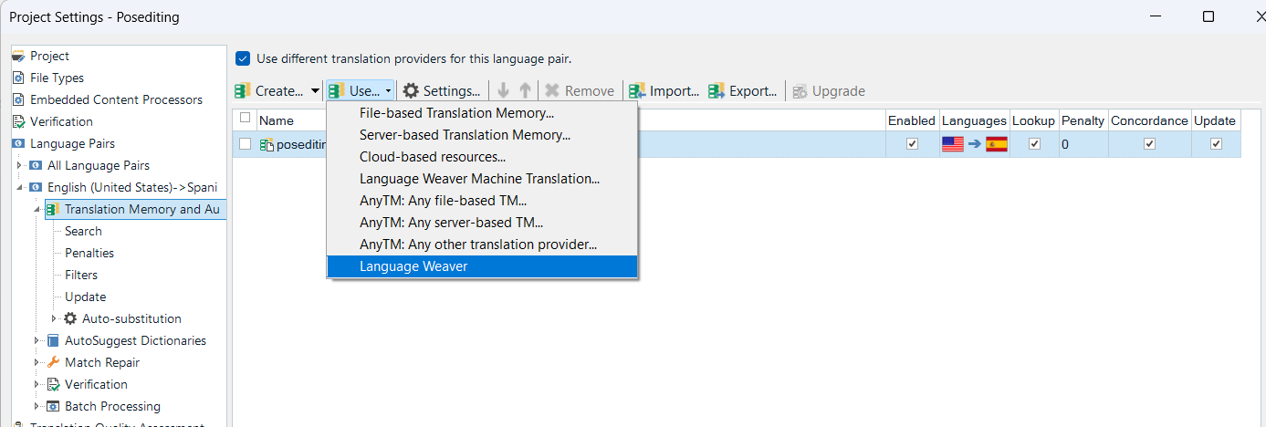Choose AnyTM: Any file-based TM

482,201
